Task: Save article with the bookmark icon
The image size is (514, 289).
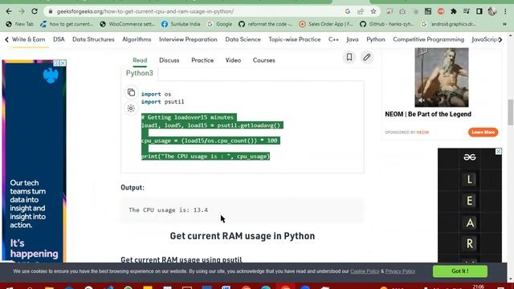Action: point(349,57)
